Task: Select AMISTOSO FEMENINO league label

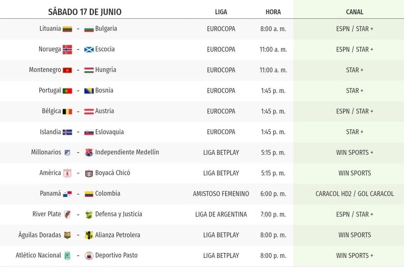Action: click(221, 194)
